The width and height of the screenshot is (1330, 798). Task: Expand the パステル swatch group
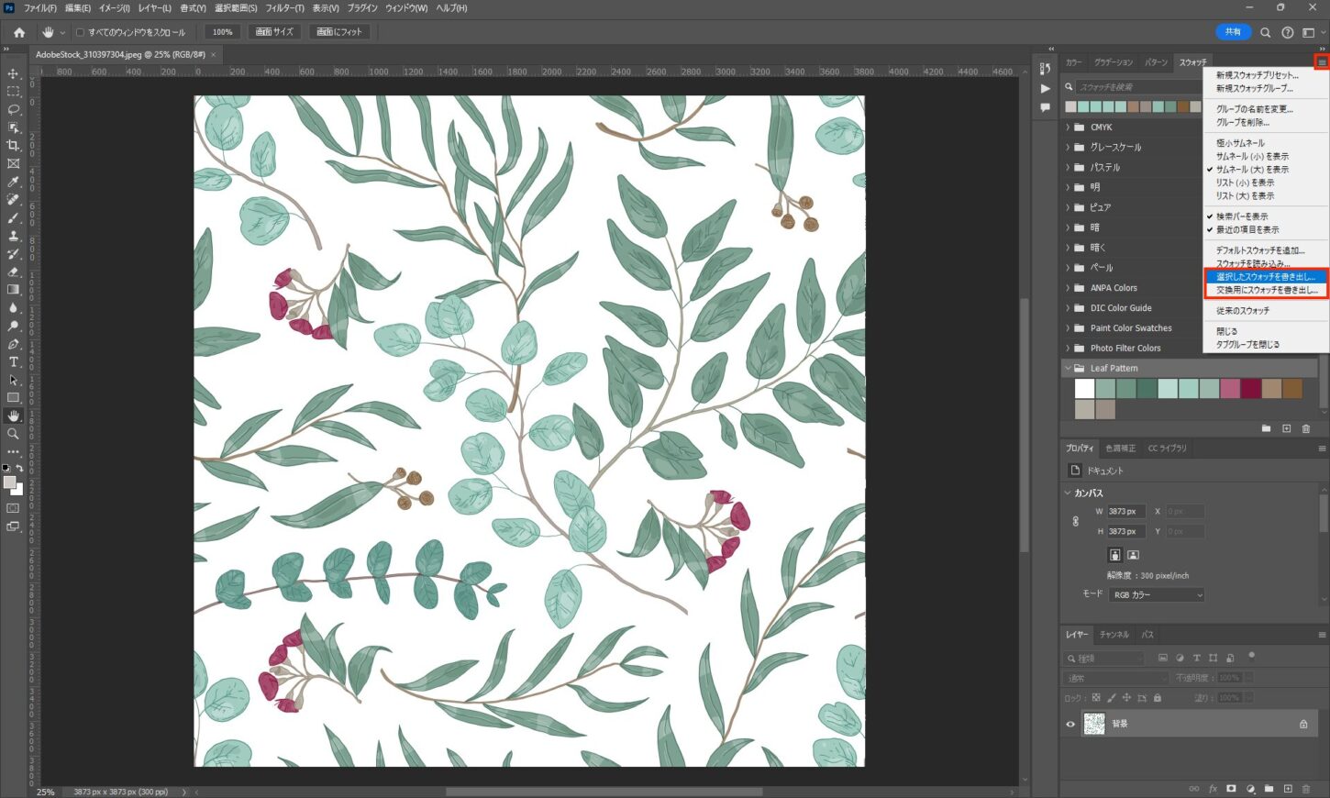pos(1068,168)
